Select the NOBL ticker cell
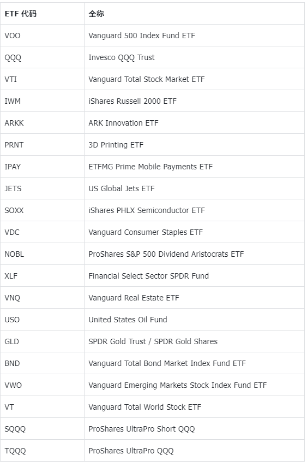This screenshot has height=466, width=307. click(x=42, y=254)
